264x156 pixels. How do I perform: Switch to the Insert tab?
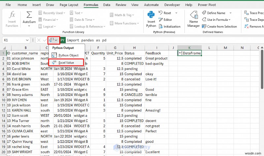[36, 5]
